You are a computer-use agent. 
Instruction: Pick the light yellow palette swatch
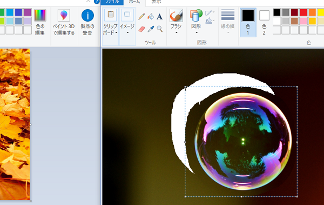(x=321, y=21)
